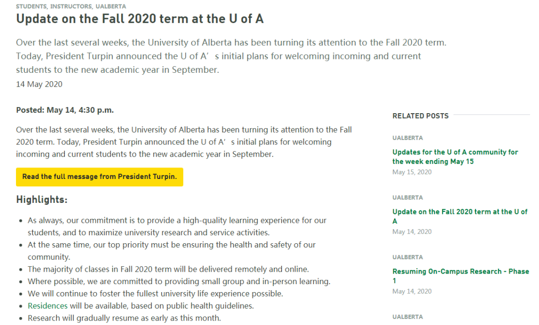Viewport: 539px width, 325px height.
Task: Click the yellow Read the full message button
Action: [99, 177]
